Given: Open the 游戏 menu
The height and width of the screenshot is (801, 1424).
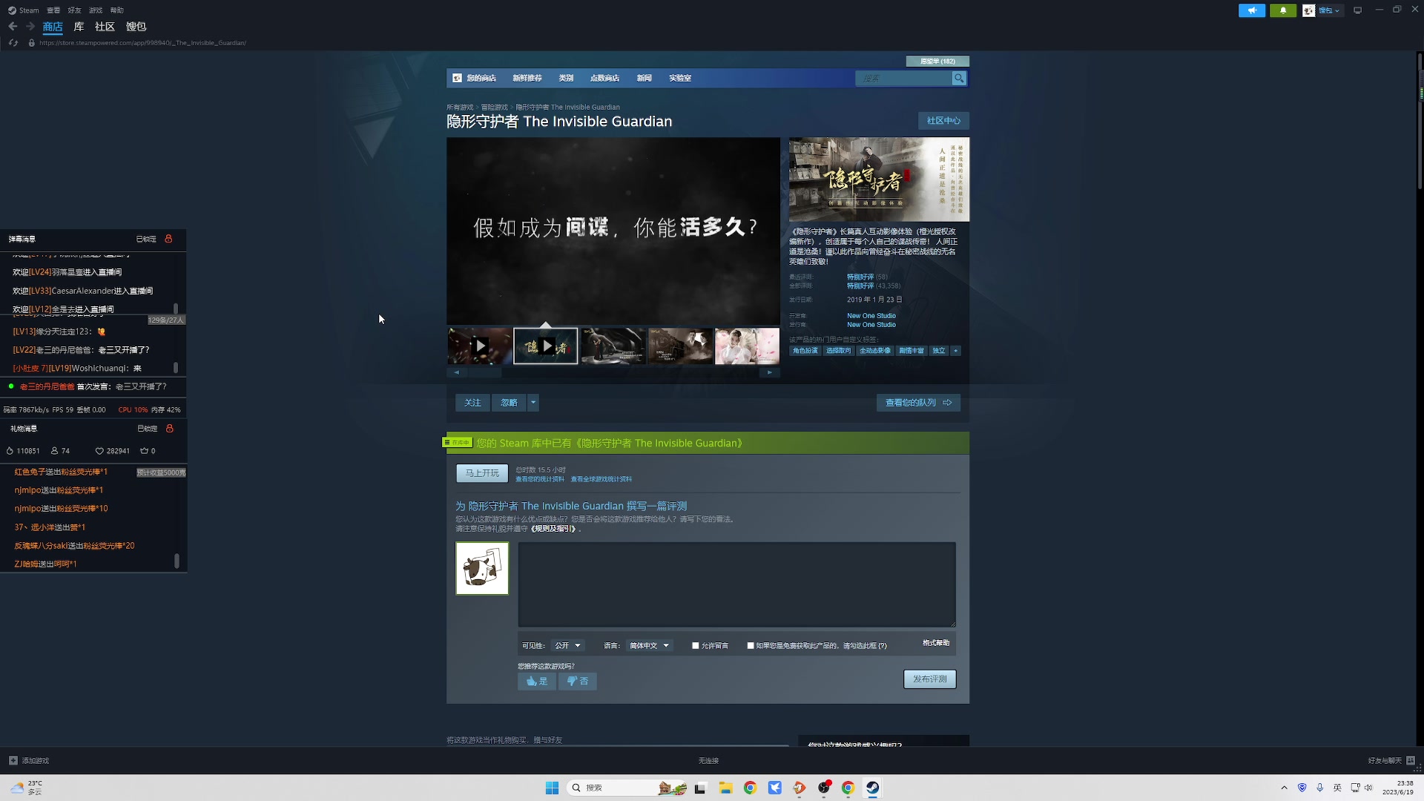Looking at the screenshot, I should point(96,10).
